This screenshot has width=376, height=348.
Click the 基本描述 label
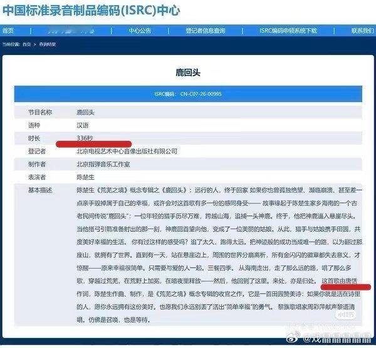click(x=40, y=190)
